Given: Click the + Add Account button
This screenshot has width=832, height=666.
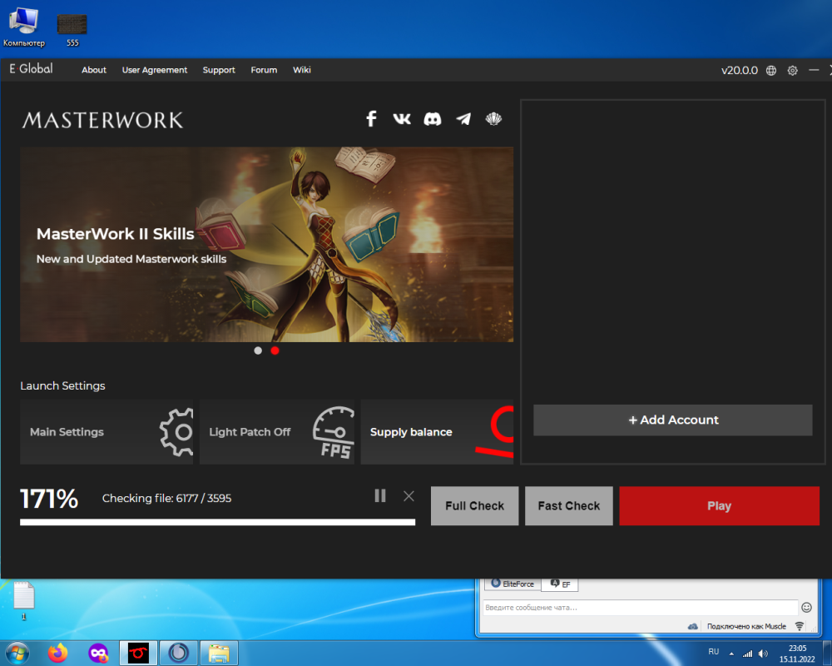Looking at the screenshot, I should tap(672, 420).
